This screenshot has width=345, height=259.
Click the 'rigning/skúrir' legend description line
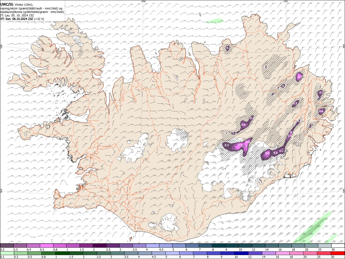click(32, 8)
